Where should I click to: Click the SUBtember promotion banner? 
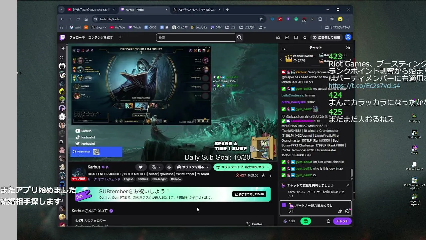click(172, 194)
